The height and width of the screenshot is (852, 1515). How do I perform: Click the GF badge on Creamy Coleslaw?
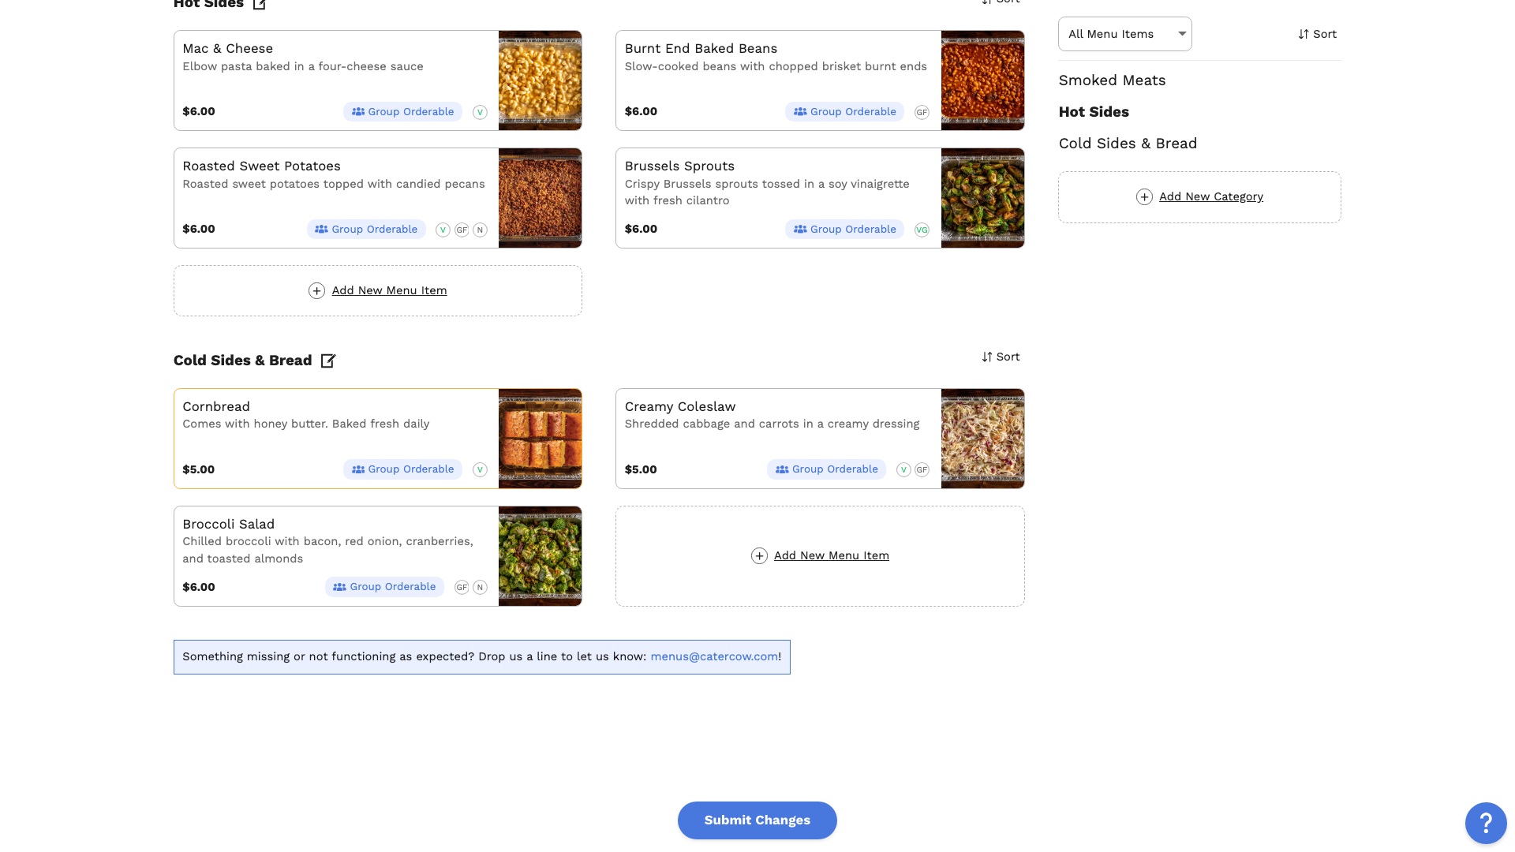coord(922,469)
